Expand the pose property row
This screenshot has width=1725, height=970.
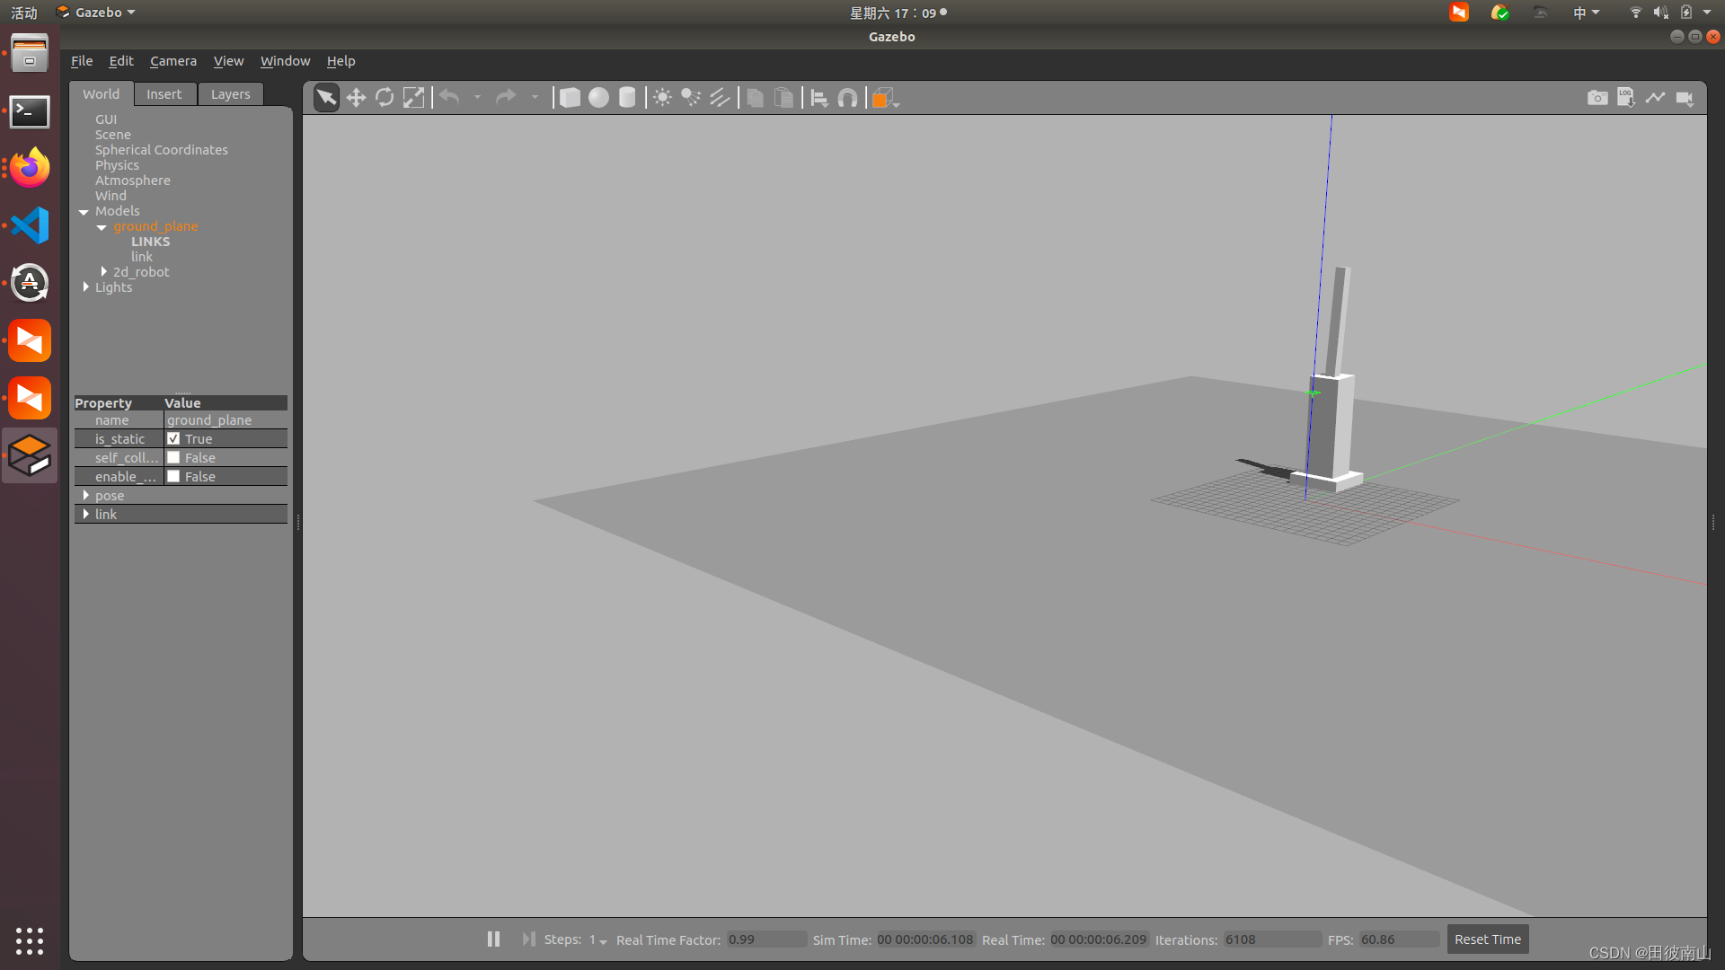coord(85,494)
